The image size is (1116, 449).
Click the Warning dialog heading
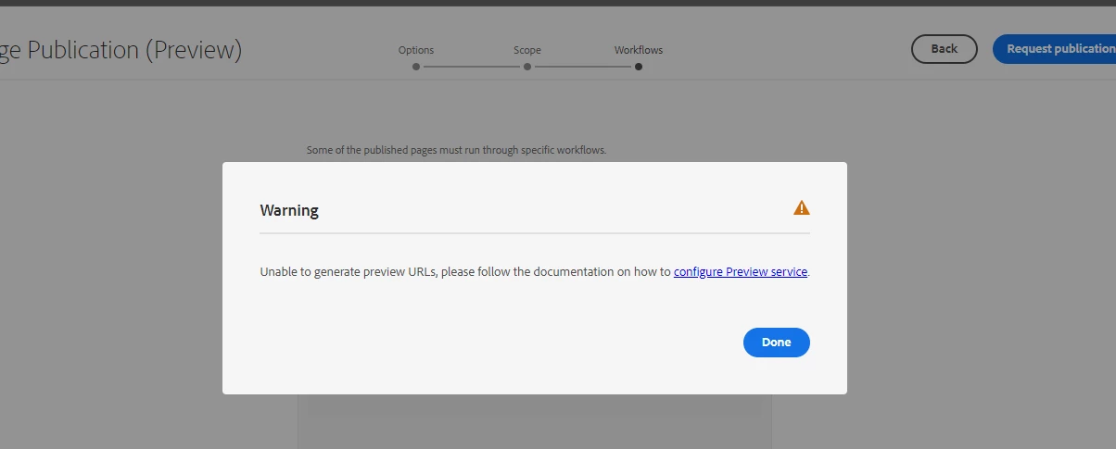pyautogui.click(x=289, y=210)
